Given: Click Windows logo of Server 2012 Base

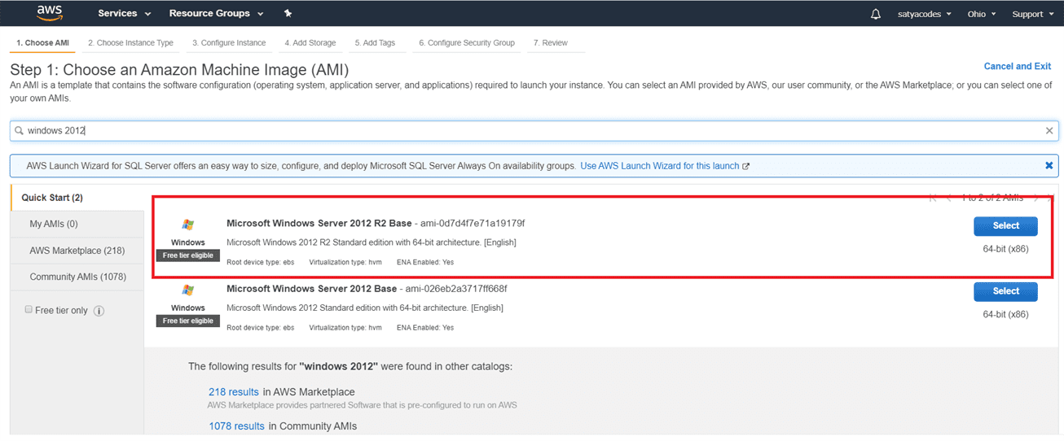Looking at the screenshot, I should (188, 290).
